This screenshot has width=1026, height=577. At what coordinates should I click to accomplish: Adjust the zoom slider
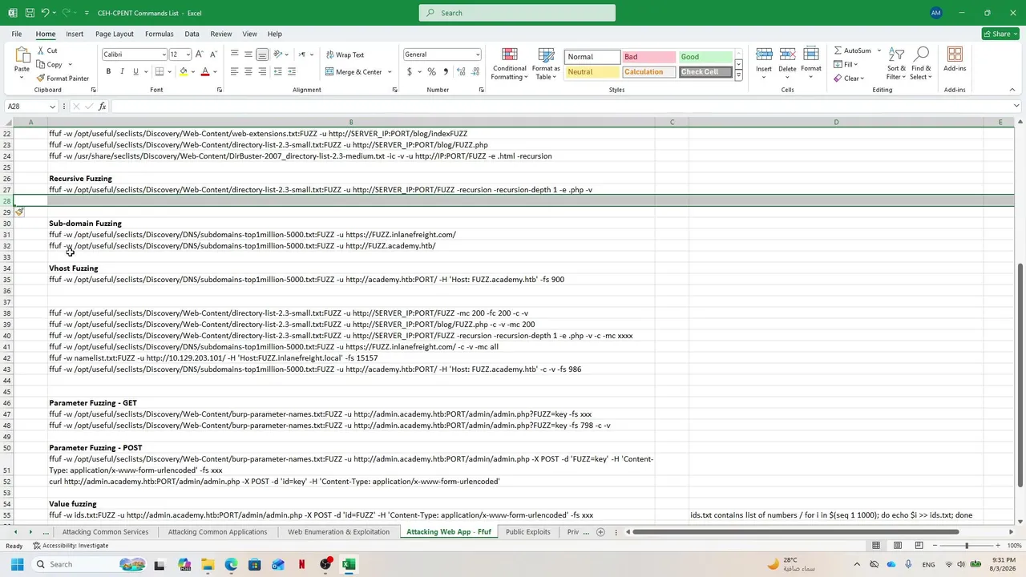tap(966, 546)
